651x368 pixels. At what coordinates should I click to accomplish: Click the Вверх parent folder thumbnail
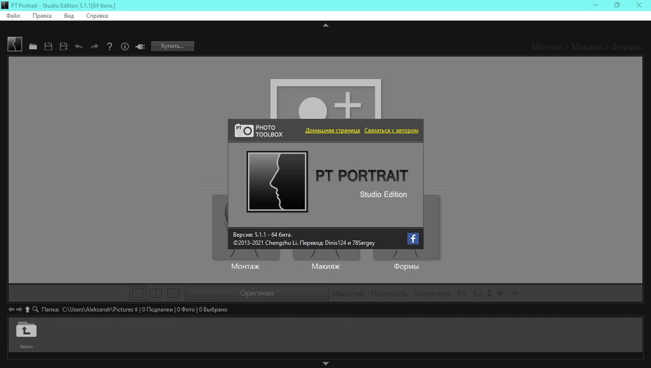coord(26,335)
